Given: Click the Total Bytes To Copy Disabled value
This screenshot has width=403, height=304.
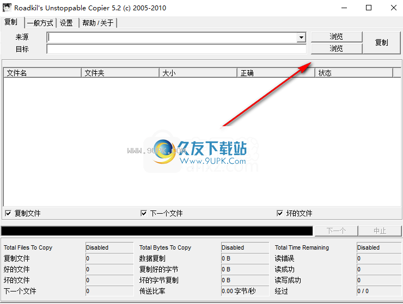Looking at the screenshot, I should point(245,247).
